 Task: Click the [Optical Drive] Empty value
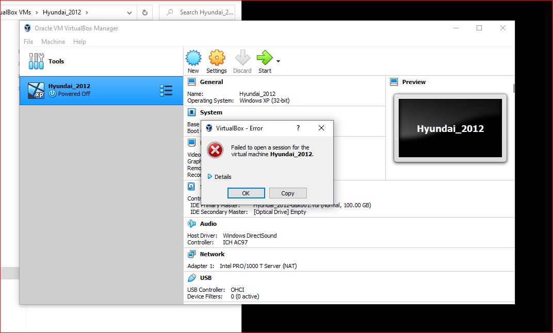coord(280,212)
